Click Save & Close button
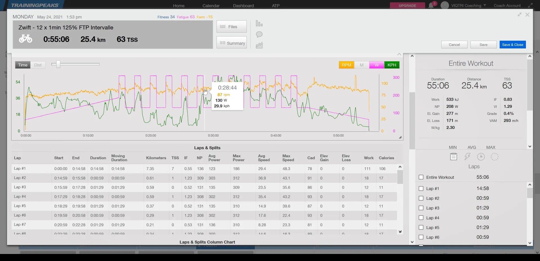The width and height of the screenshot is (540, 261). [x=513, y=44]
